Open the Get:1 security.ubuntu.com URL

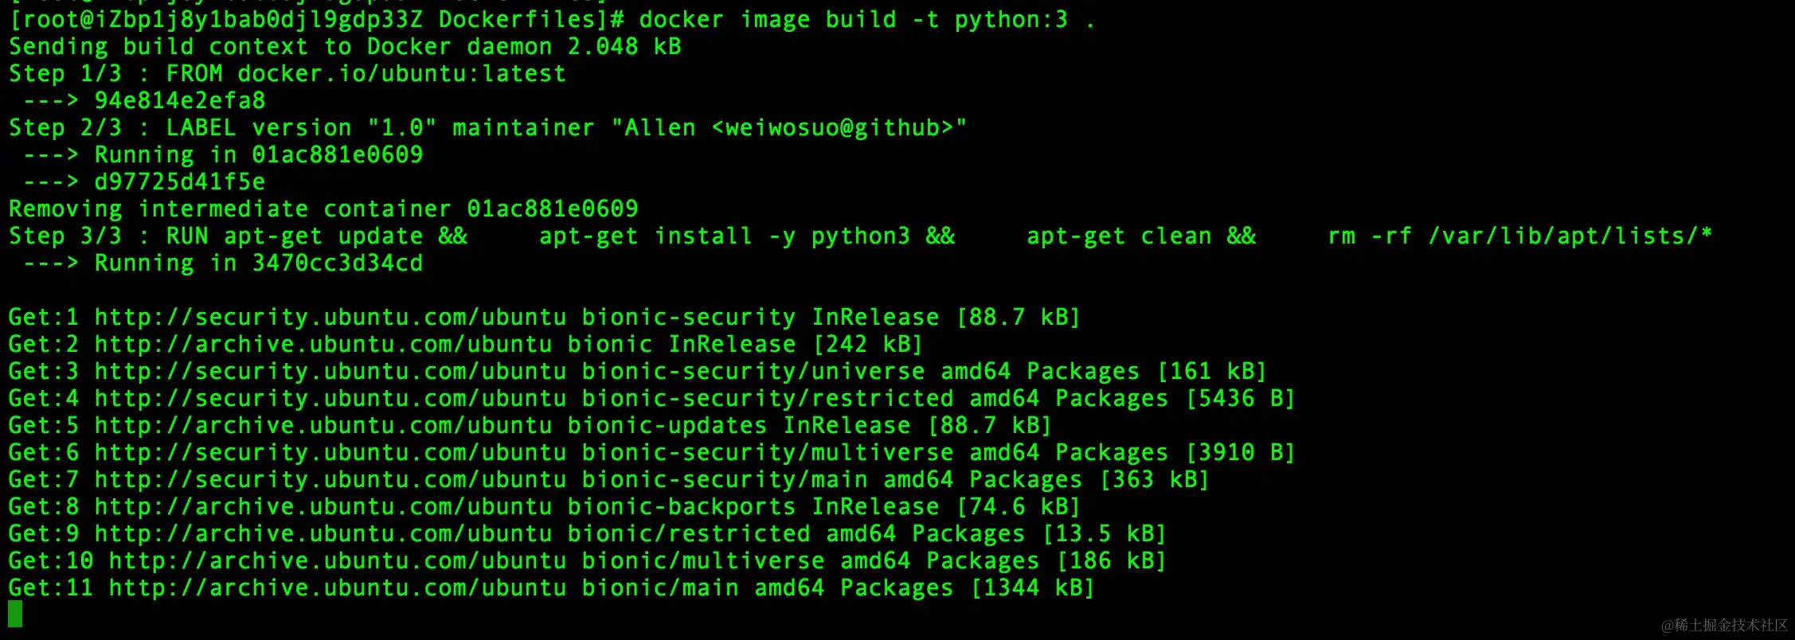tap(330, 318)
